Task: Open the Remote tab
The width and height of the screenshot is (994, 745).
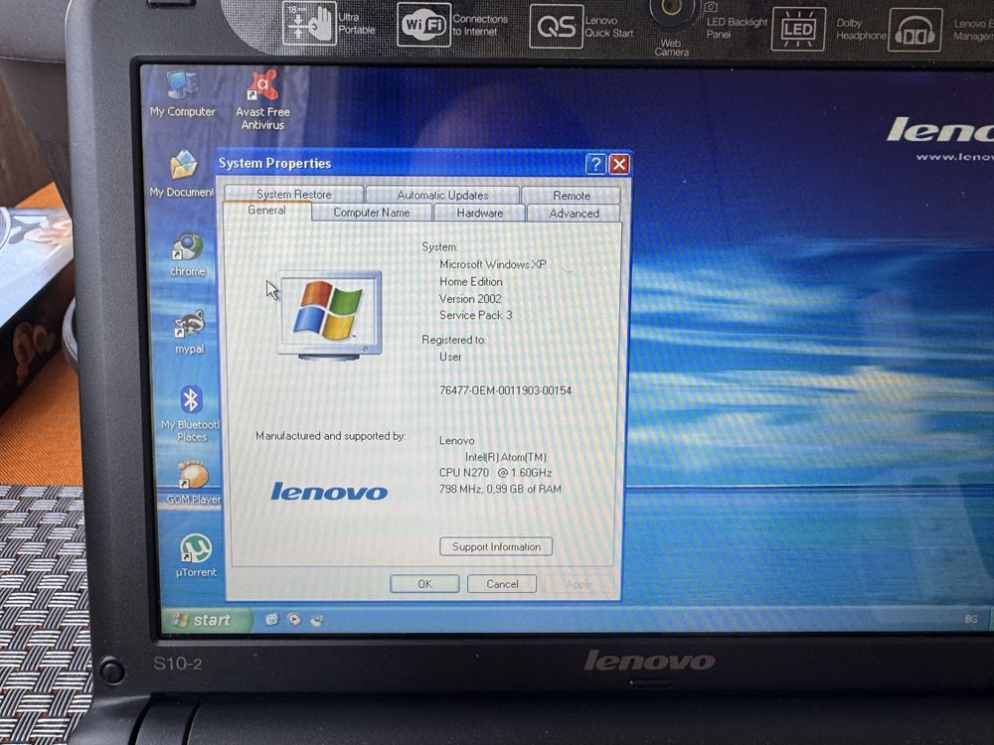Action: [x=572, y=196]
